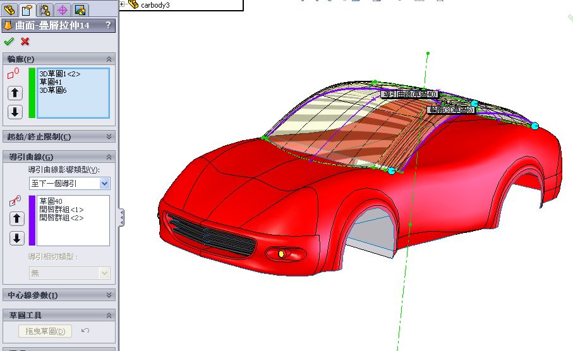573x351 pixels.
Task: Expand the carbody3 tree node
Action: [122, 4]
